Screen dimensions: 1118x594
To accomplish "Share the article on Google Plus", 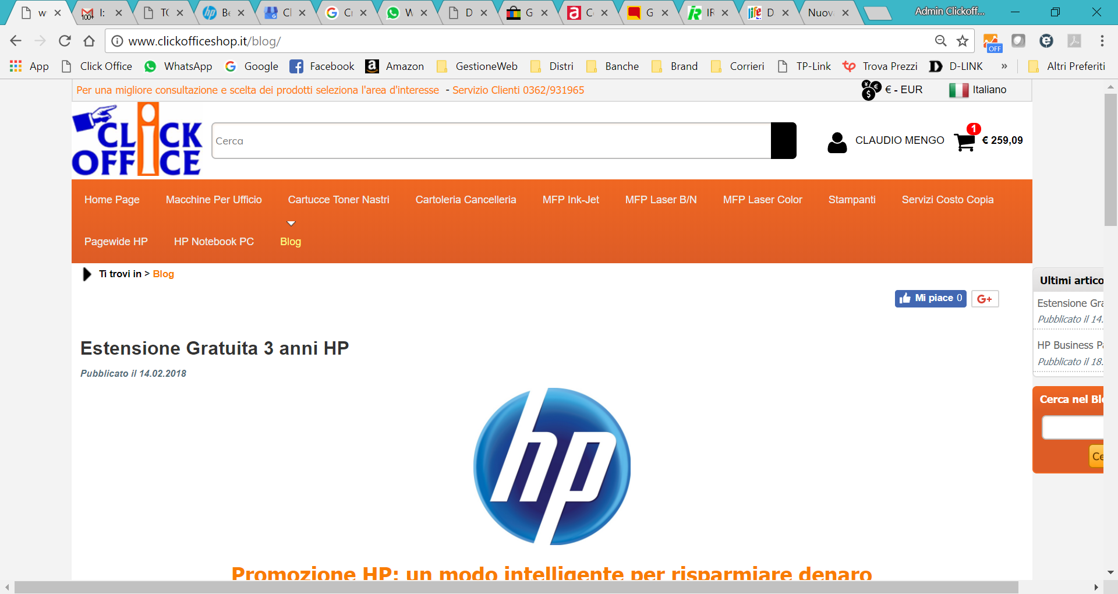I will tap(985, 299).
